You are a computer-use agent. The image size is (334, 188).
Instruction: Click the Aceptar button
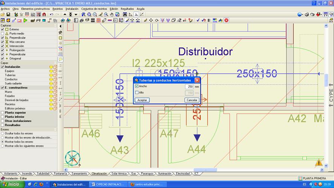[x=142, y=100]
